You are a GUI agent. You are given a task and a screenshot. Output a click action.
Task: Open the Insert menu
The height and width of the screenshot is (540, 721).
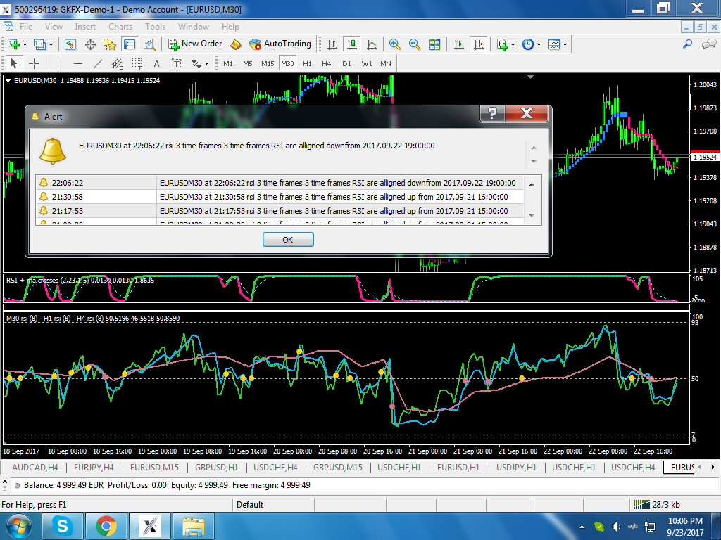point(85,27)
